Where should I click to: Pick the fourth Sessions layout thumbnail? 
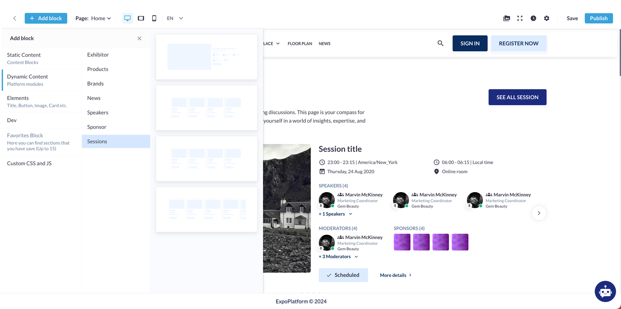[x=207, y=210]
